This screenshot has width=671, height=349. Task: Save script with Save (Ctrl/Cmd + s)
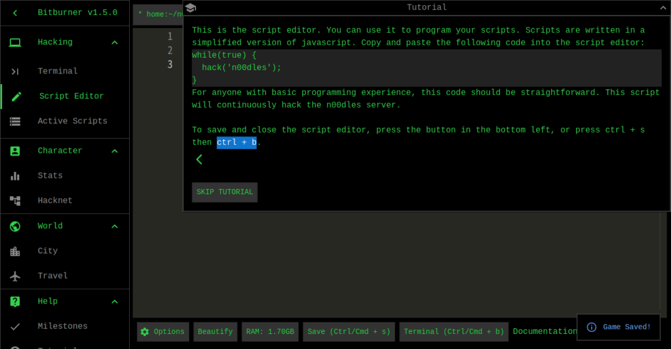point(349,332)
